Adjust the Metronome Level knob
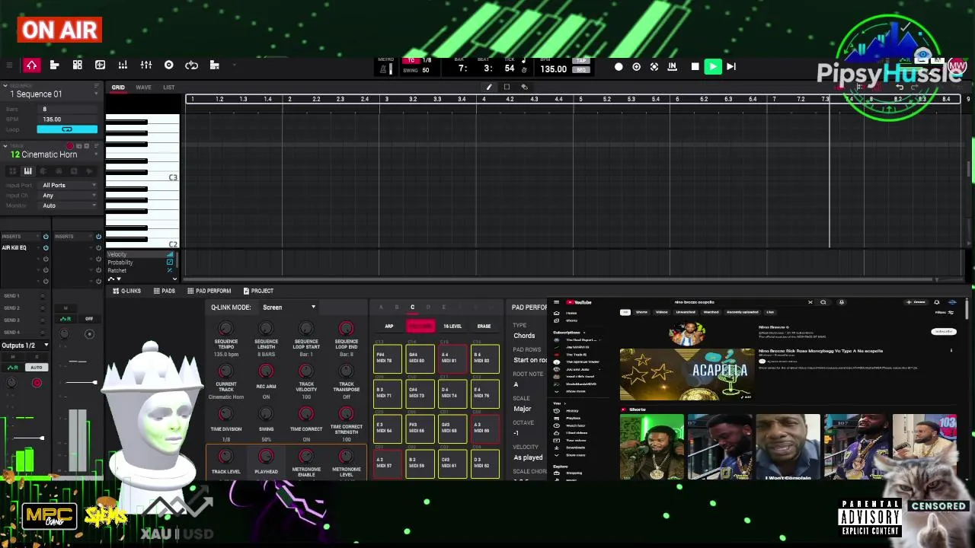Viewport: 975px width, 548px height. (347, 457)
